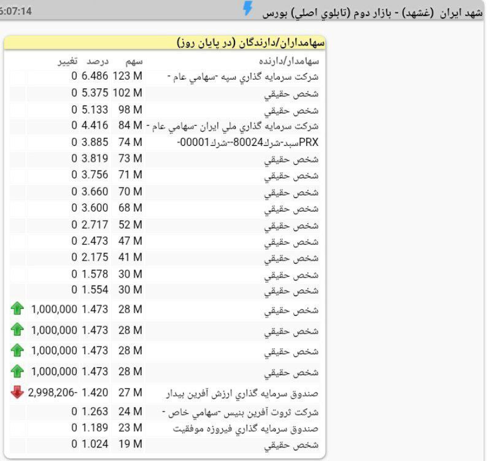Sort by the سهم column header
491x461 pixels.
click(130, 61)
